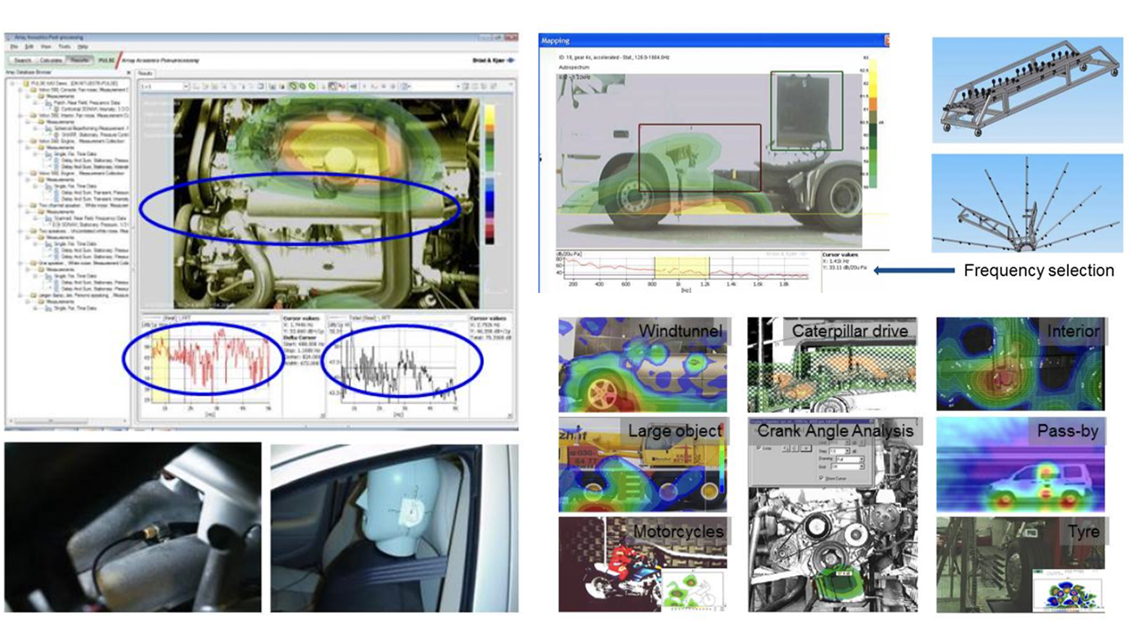
Task: Close the Array Database Browser panel
Action: (x=129, y=73)
